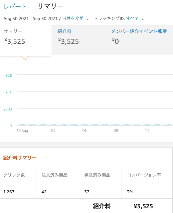Open the レポート breadcrumb link
Image resolution: width=173 pixels, height=213 pixels.
15,6
